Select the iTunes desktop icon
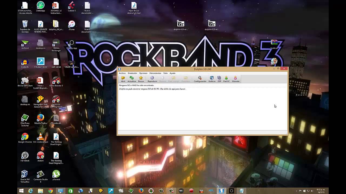346x194 pixels. point(71,26)
